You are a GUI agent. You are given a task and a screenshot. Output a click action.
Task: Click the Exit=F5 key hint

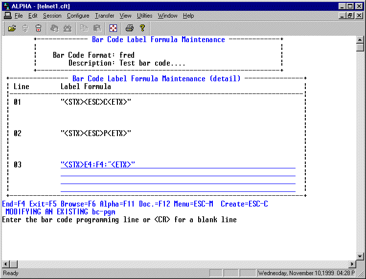pyautogui.click(x=43, y=204)
